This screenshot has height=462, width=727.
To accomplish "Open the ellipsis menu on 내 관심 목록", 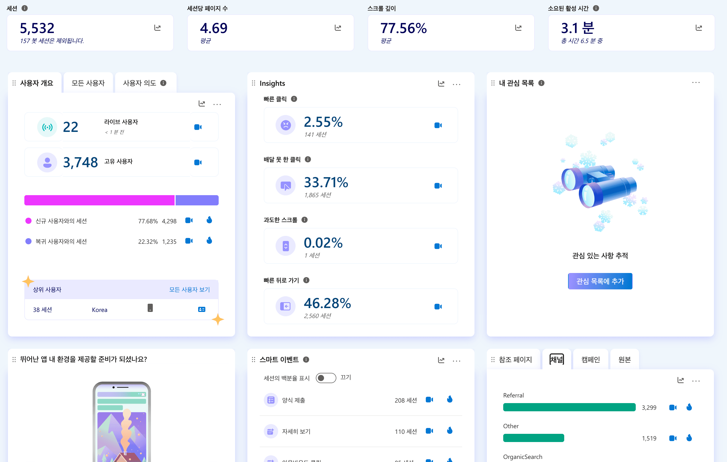I will click(x=696, y=82).
